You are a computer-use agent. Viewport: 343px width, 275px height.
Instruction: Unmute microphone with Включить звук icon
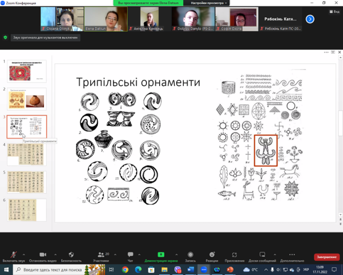[x=14, y=254]
